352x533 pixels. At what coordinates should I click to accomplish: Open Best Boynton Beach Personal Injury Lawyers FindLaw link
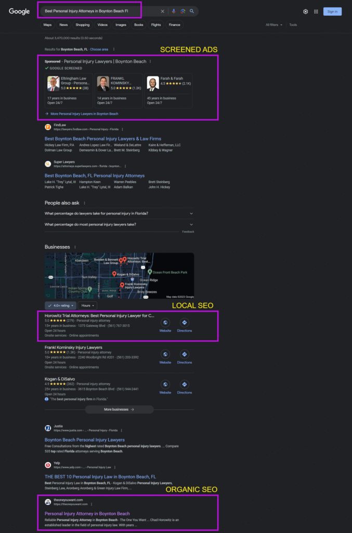click(103, 139)
